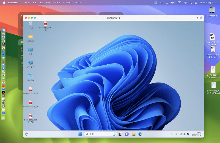Open the Trash in the Dock

3,118
